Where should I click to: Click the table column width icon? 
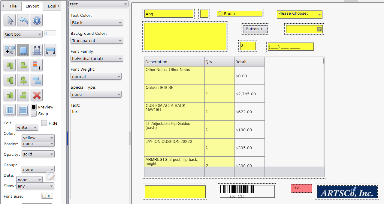coord(37,50)
